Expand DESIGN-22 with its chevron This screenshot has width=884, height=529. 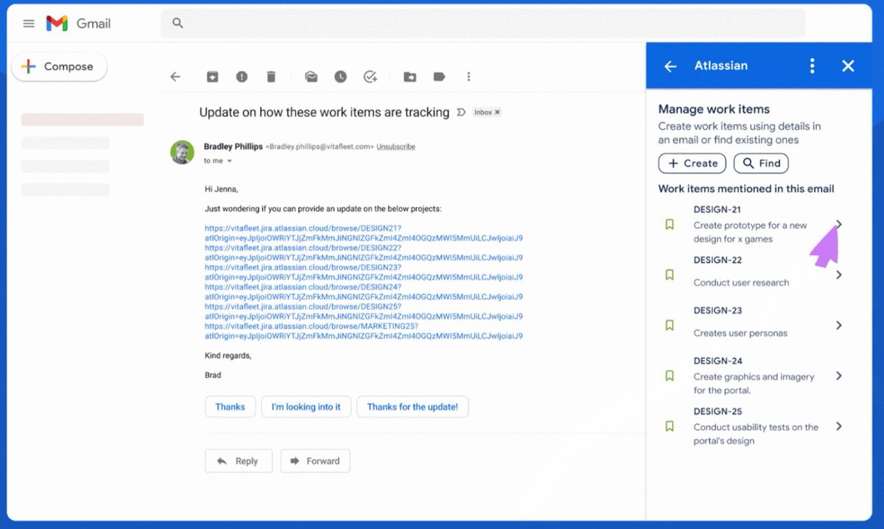click(839, 275)
